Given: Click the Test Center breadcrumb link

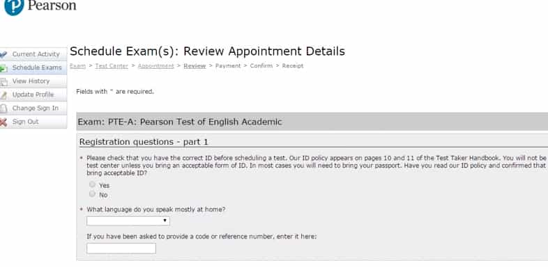Looking at the screenshot, I should point(112,66).
